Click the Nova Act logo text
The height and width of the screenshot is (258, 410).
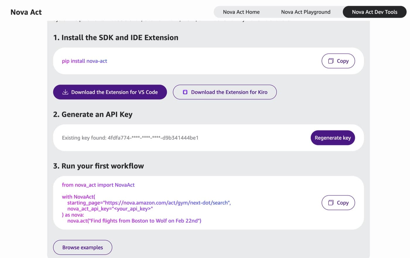26,12
